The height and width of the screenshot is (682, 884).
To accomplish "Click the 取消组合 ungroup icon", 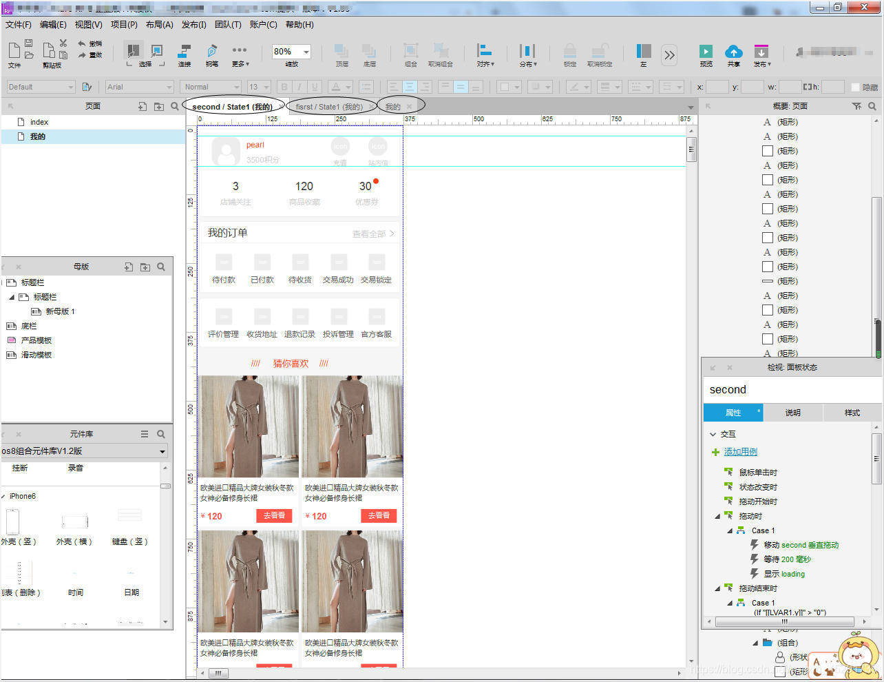I will pyautogui.click(x=441, y=51).
